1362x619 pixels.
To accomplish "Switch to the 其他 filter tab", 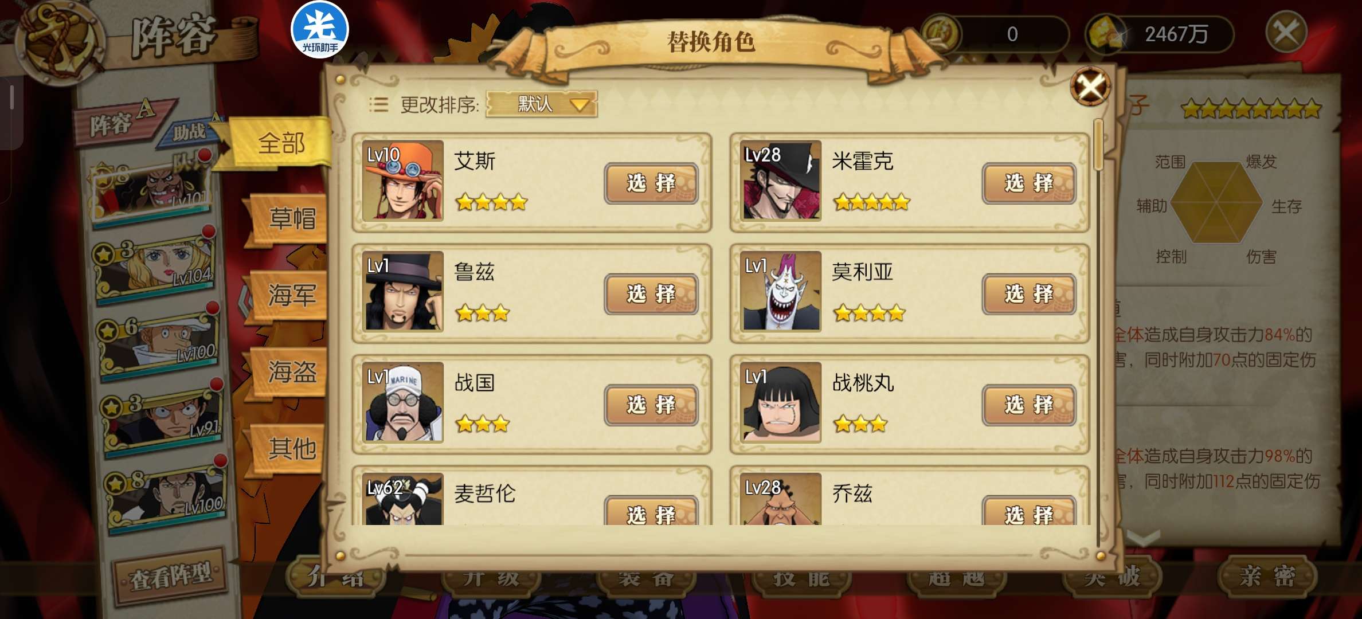I will (289, 448).
